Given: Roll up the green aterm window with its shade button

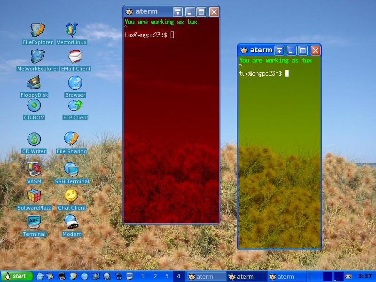Looking at the screenshot, I should pyautogui.click(x=279, y=50).
